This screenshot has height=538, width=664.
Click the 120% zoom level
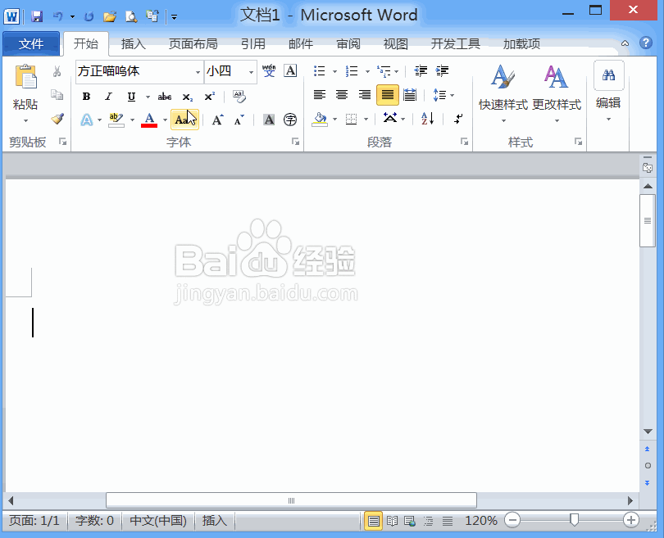click(481, 520)
